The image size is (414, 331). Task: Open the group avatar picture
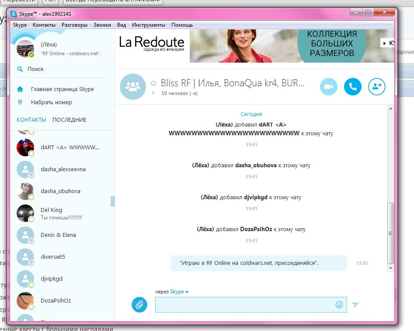pos(133,87)
